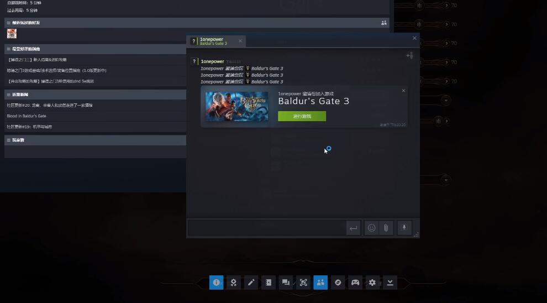Screen dimensions: 547x303
Task: Click friends icon in recently played header
Action: click(384, 23)
